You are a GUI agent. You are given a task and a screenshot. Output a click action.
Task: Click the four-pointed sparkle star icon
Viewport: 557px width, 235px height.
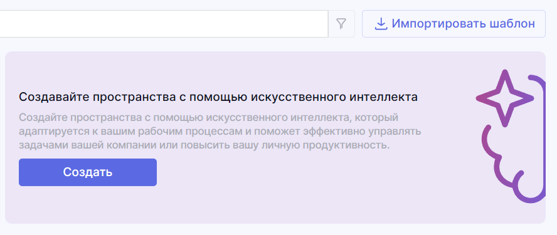tap(505, 98)
